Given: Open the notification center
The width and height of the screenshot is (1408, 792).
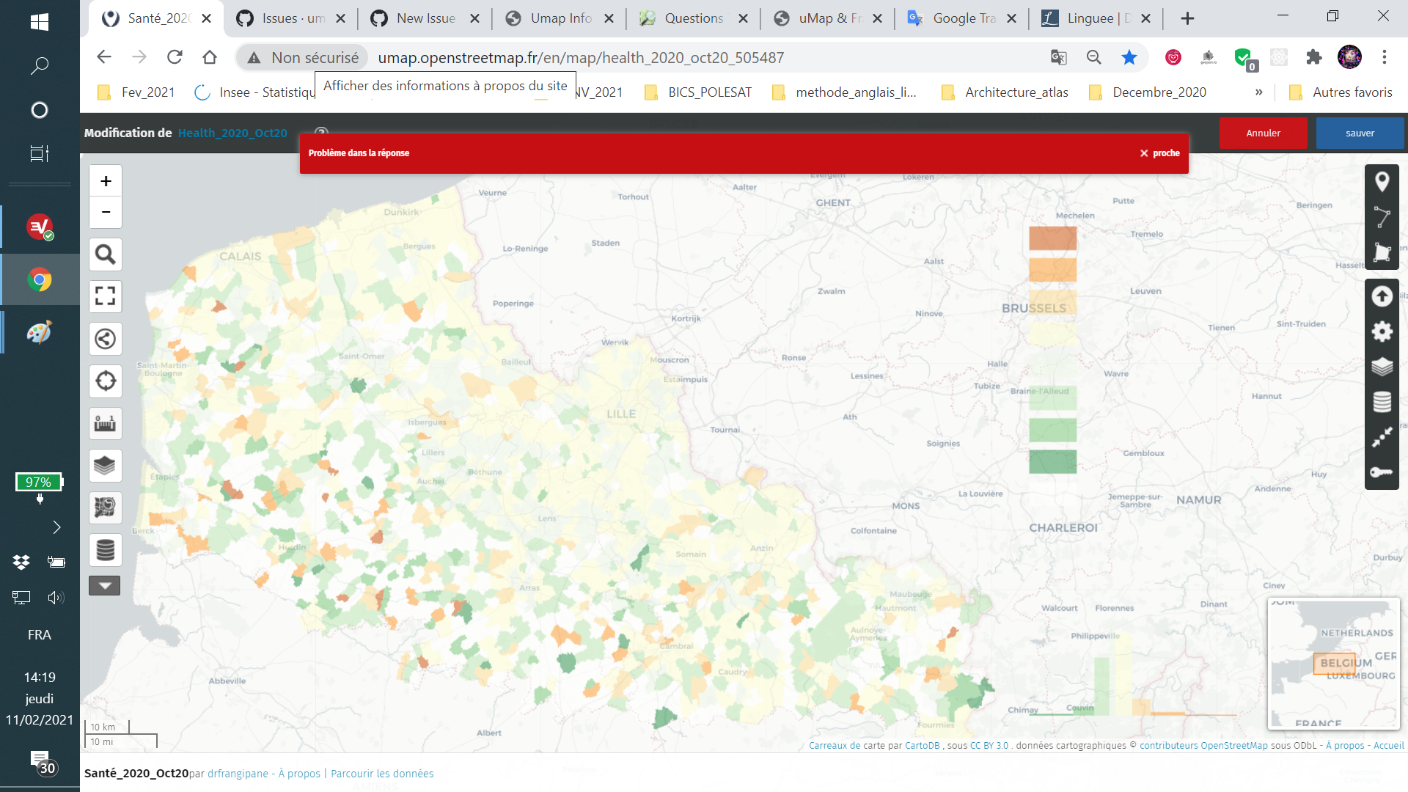Looking at the screenshot, I should point(41,763).
